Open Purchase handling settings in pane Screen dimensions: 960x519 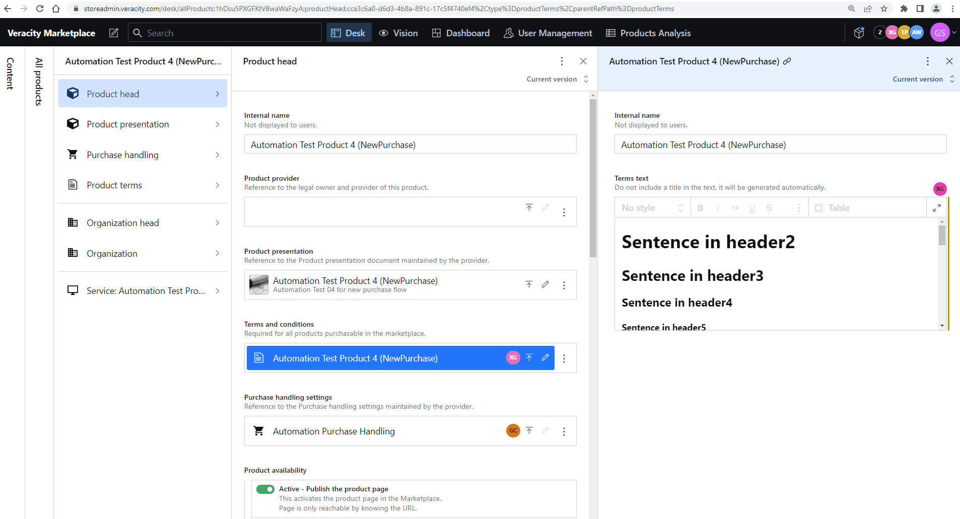[529, 430]
